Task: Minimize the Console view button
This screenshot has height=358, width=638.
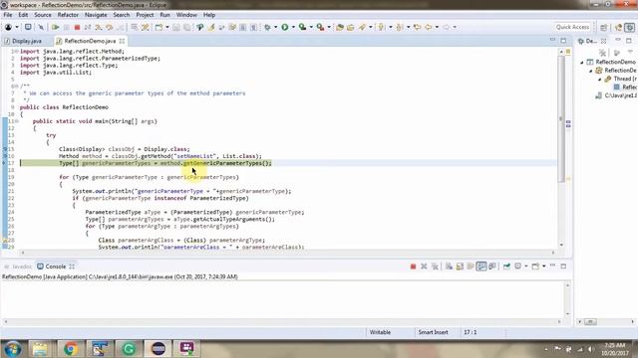Action: (x=552, y=266)
